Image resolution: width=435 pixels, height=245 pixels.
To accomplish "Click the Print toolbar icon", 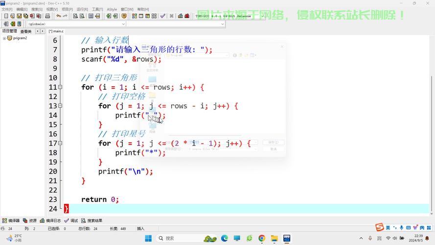I will click(x=48, y=16).
